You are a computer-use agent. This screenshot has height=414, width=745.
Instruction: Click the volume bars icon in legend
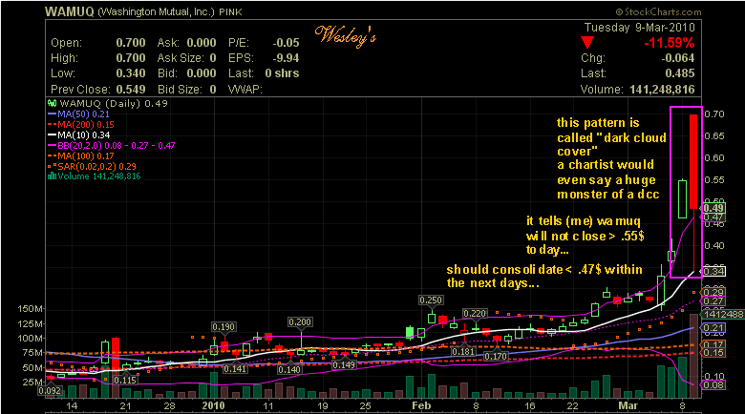pyautogui.click(x=52, y=176)
